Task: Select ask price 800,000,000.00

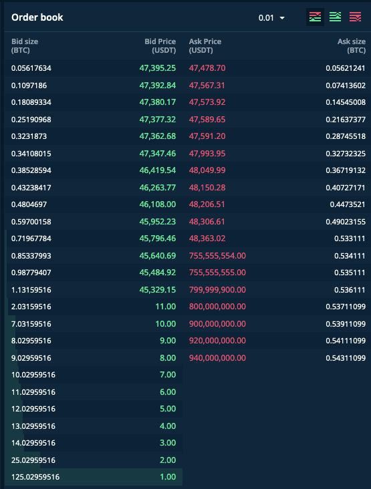Action: click(217, 307)
